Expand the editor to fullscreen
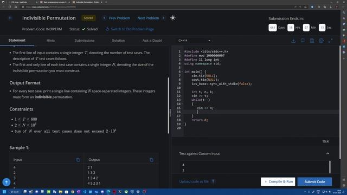 (x=330, y=41)
